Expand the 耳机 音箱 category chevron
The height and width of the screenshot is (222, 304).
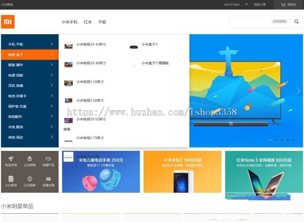(52, 85)
